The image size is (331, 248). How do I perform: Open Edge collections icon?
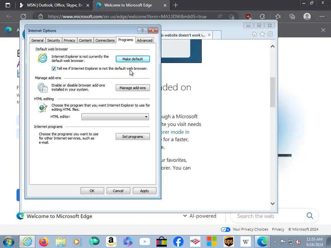(x=292, y=16)
